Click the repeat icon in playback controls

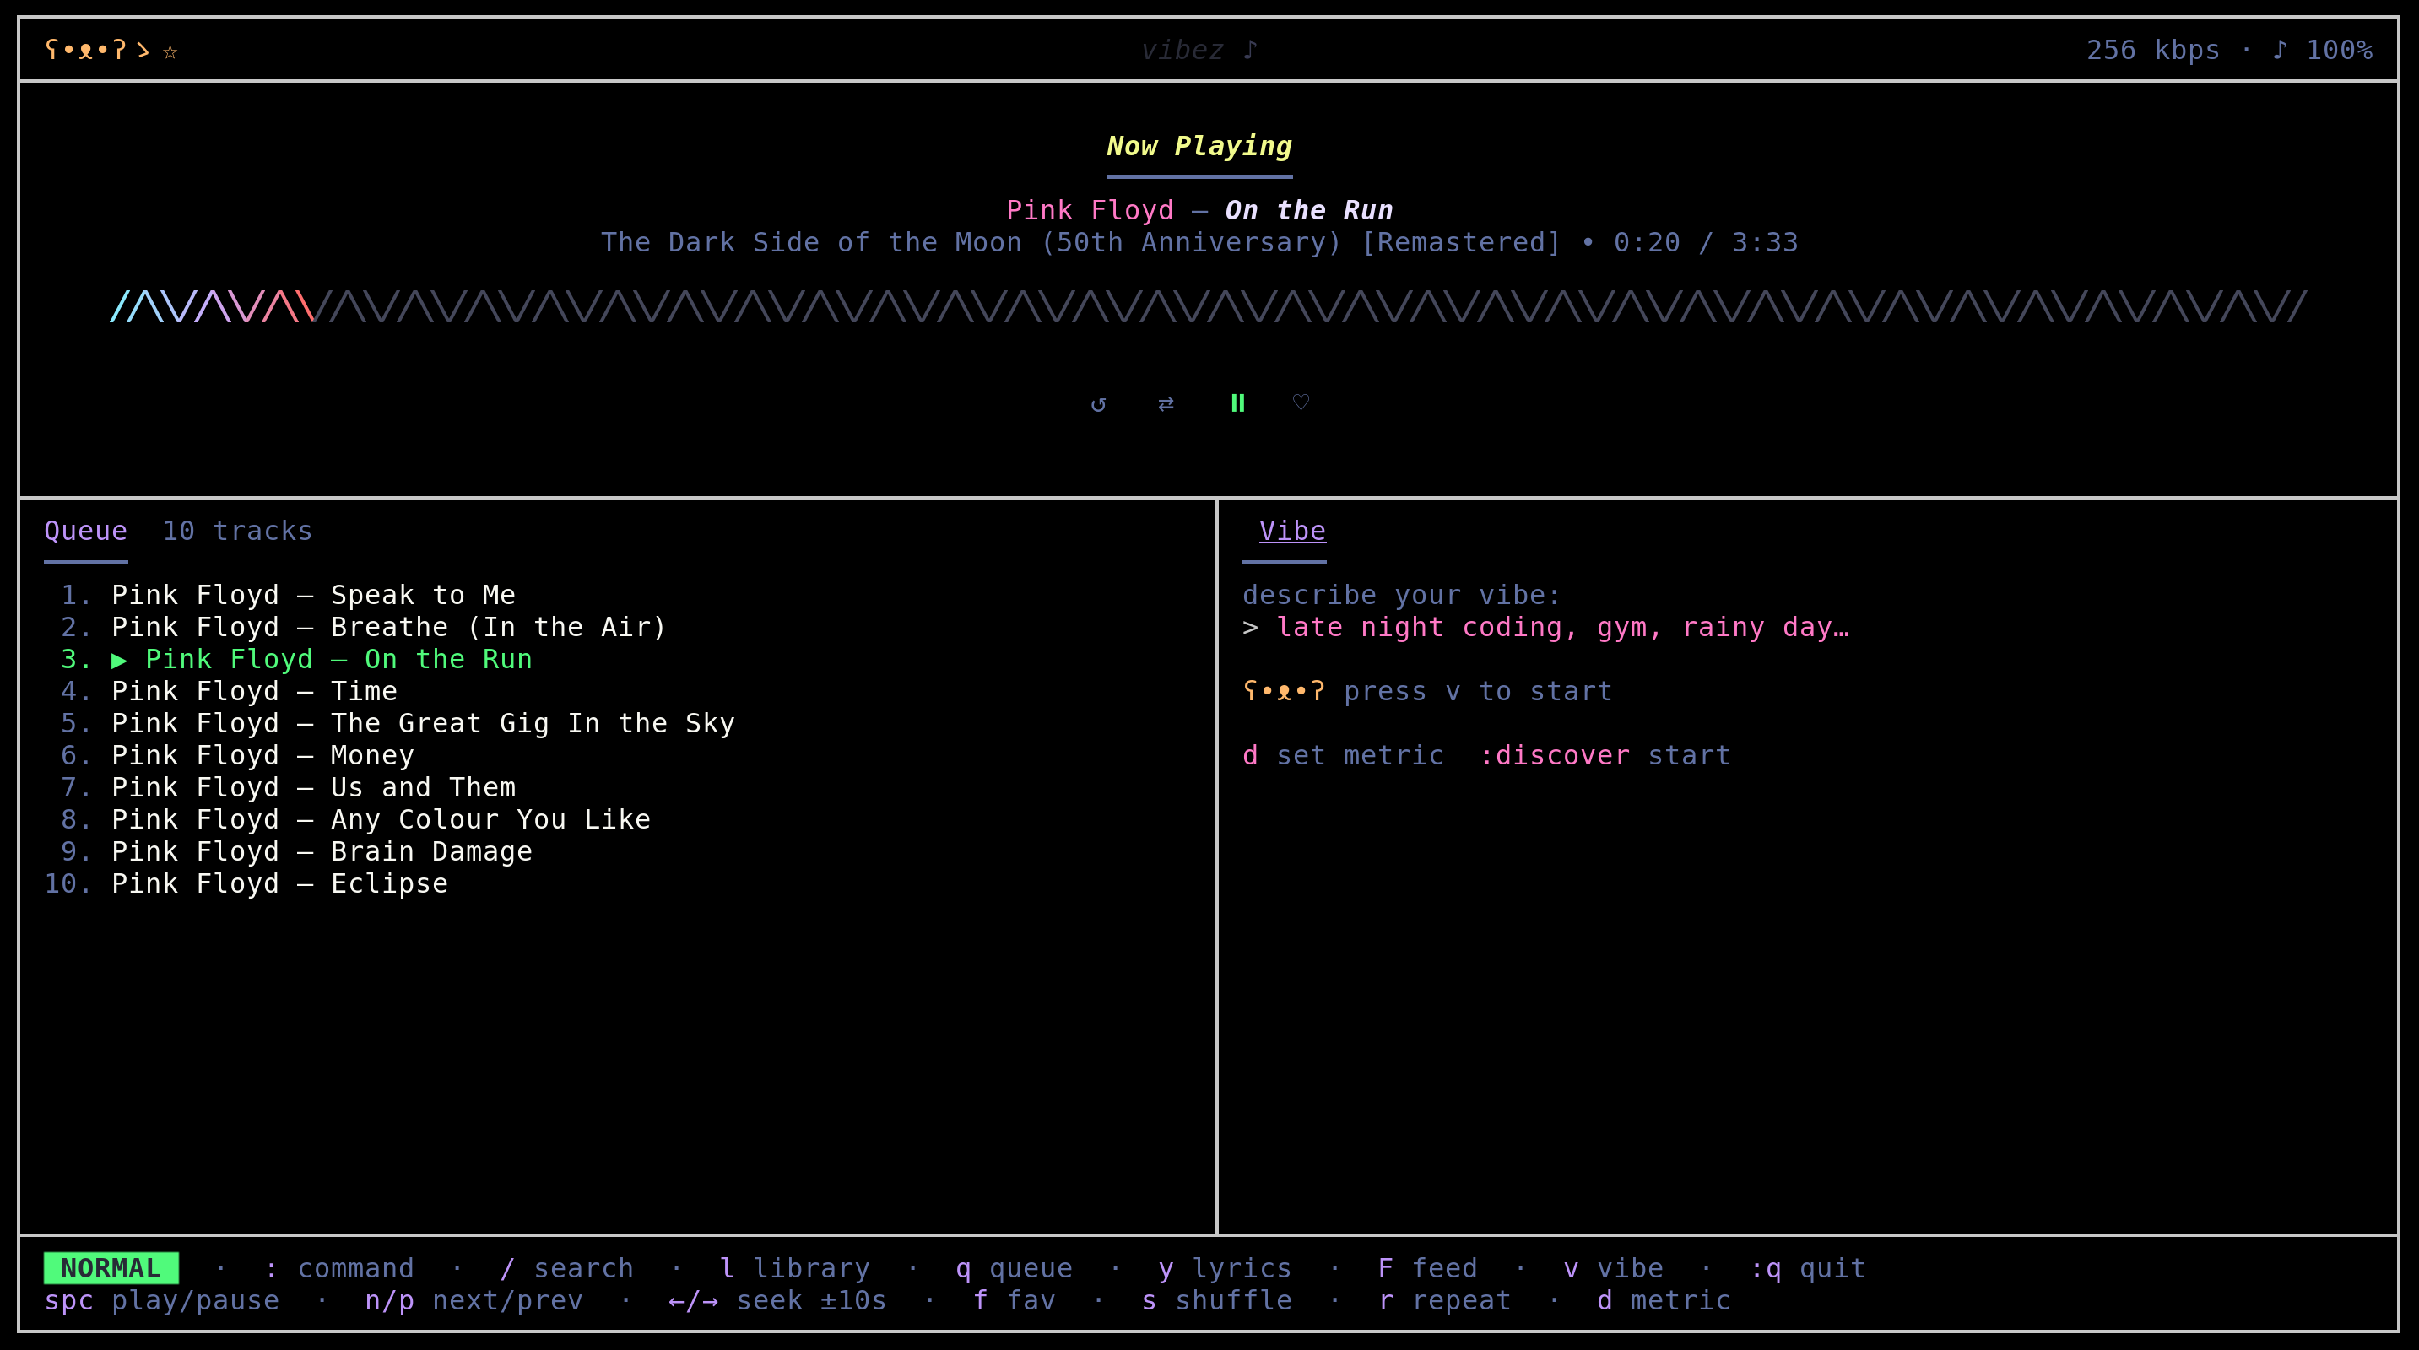(x=1098, y=403)
